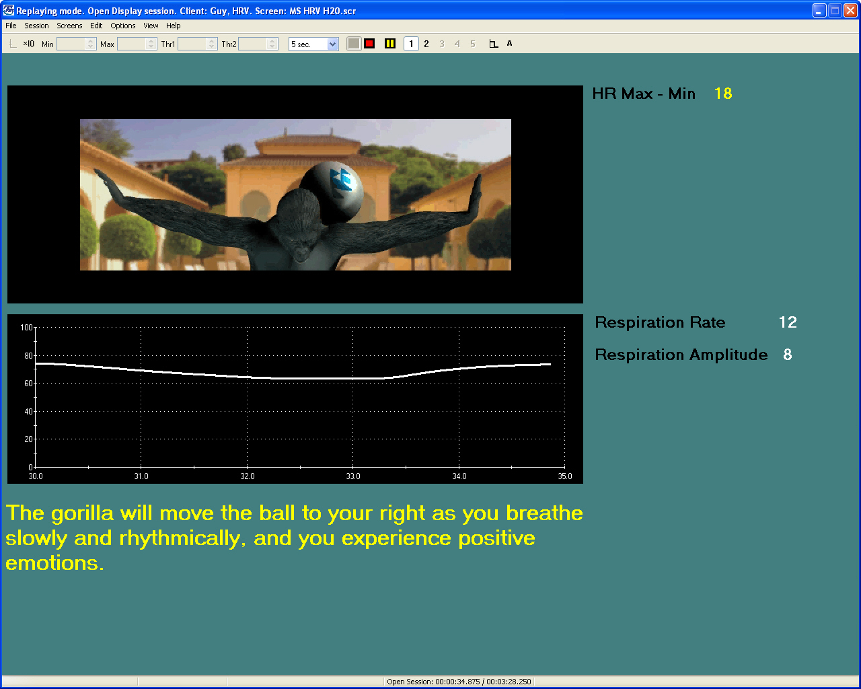Click the red stop button in toolbar
The height and width of the screenshot is (689, 861).
(x=369, y=44)
